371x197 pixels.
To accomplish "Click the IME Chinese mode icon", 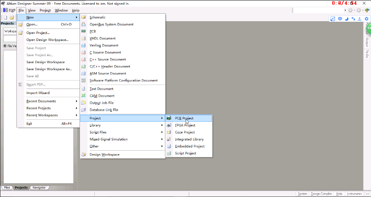I will [x=340, y=19].
